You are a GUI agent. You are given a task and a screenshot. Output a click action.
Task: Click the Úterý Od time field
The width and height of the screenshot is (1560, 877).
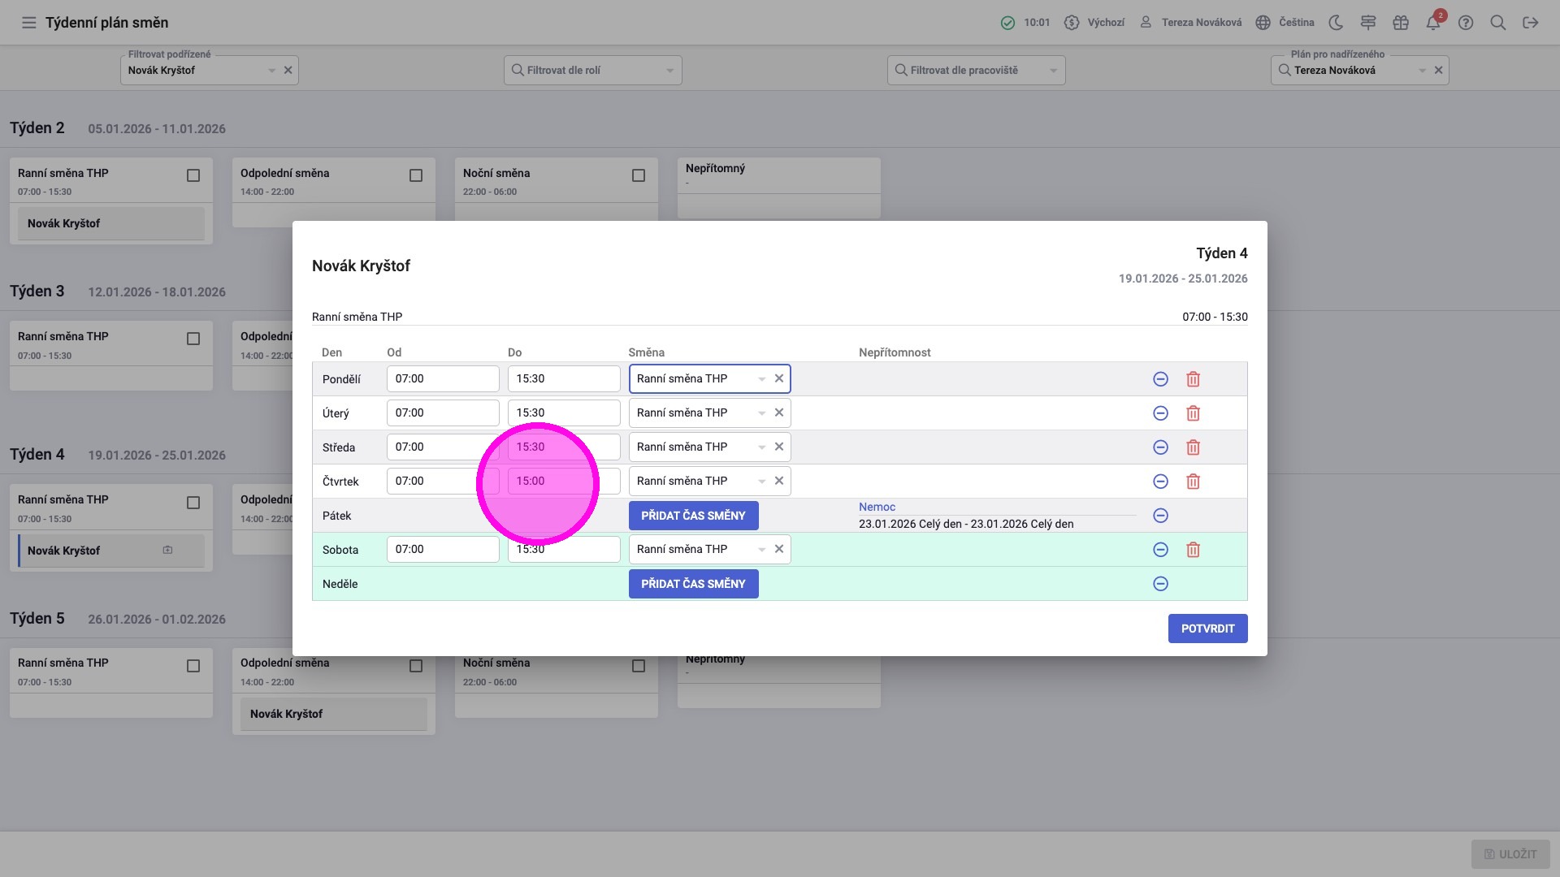click(x=443, y=413)
